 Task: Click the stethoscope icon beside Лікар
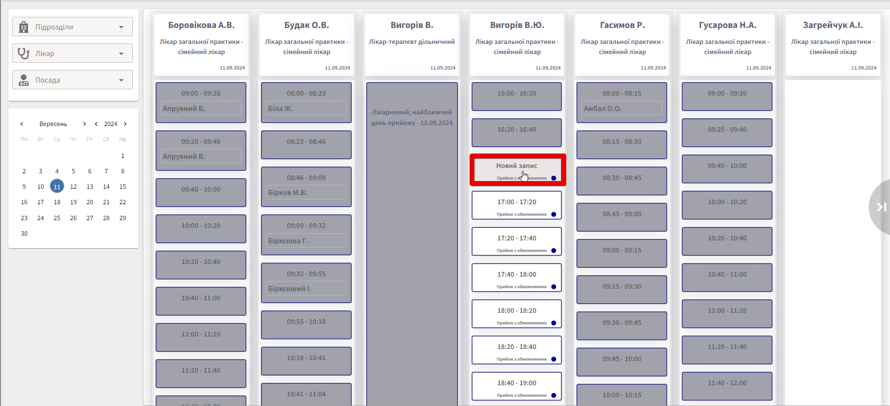tap(24, 54)
